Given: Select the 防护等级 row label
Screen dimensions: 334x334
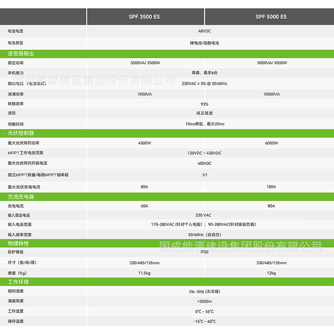Looking at the screenshot, I should coord(15,252).
